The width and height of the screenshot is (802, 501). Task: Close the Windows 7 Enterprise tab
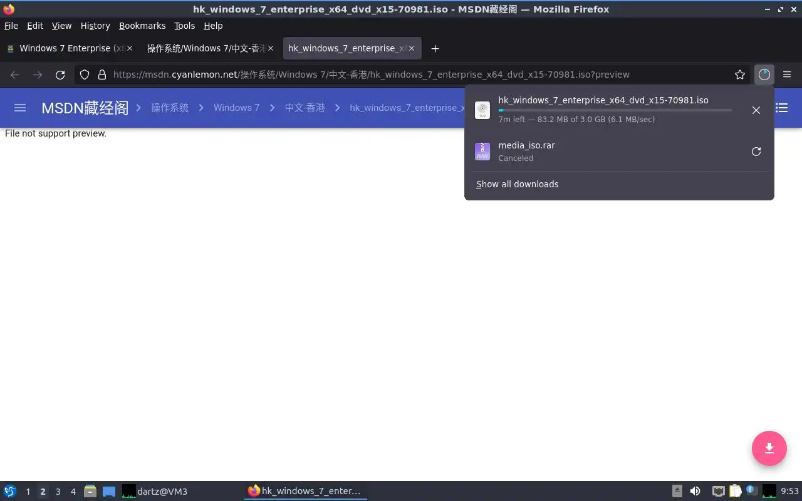pyautogui.click(x=130, y=48)
